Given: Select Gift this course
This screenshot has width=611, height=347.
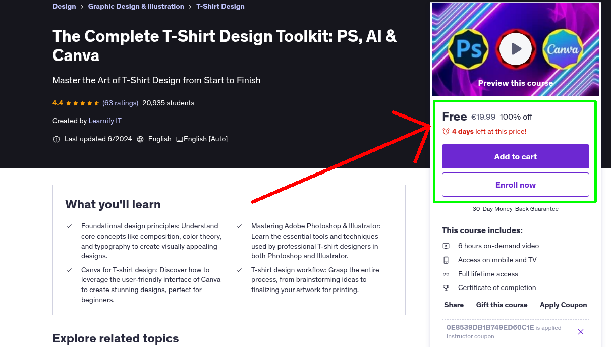Looking at the screenshot, I should click(x=502, y=305).
